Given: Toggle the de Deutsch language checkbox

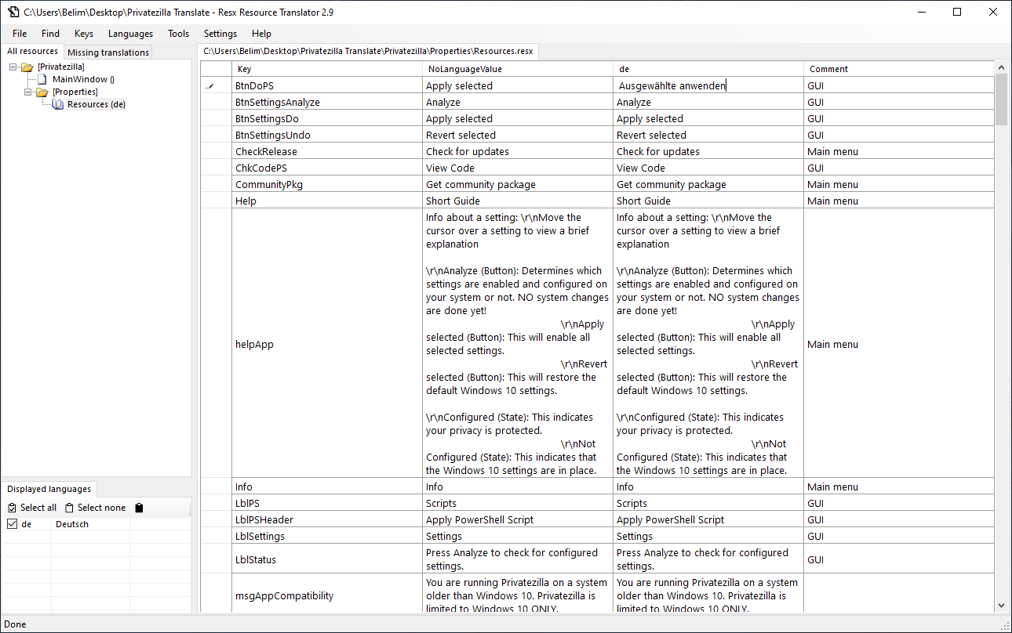Looking at the screenshot, I should (x=12, y=524).
